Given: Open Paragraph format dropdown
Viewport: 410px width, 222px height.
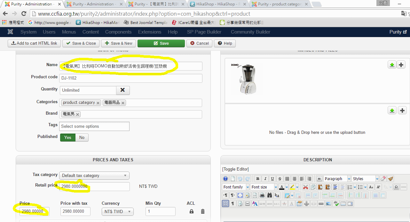Looking at the screenshot, I should 337,179.
